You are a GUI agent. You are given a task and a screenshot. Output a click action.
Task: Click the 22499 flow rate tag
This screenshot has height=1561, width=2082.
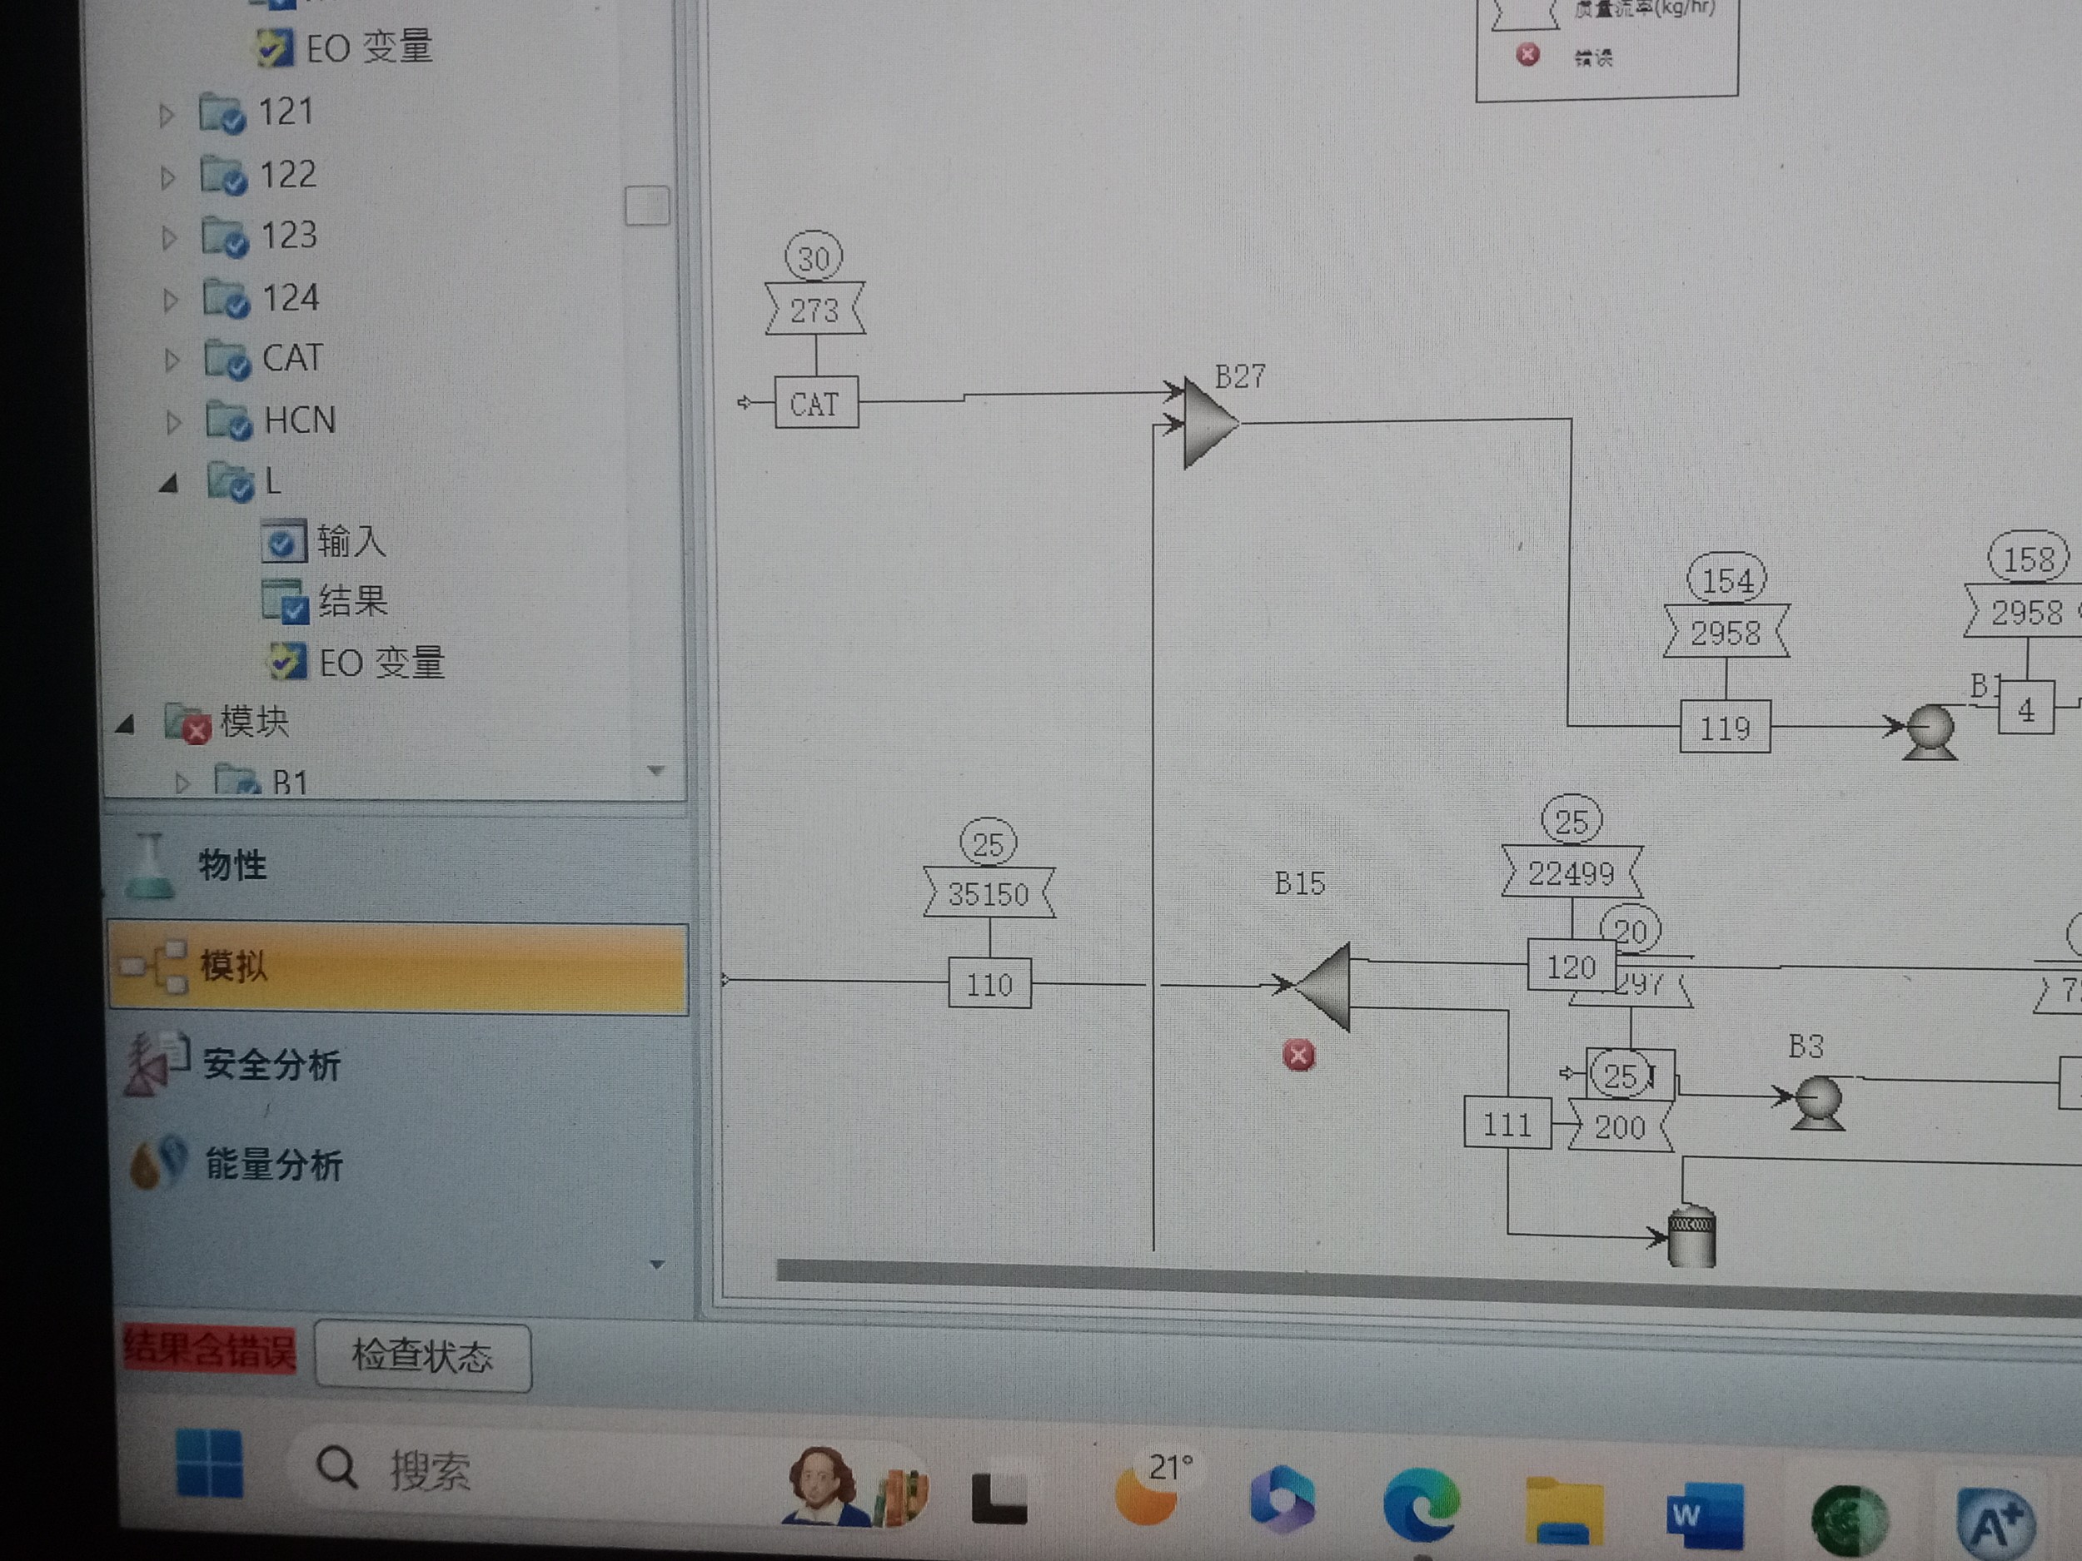(1571, 872)
